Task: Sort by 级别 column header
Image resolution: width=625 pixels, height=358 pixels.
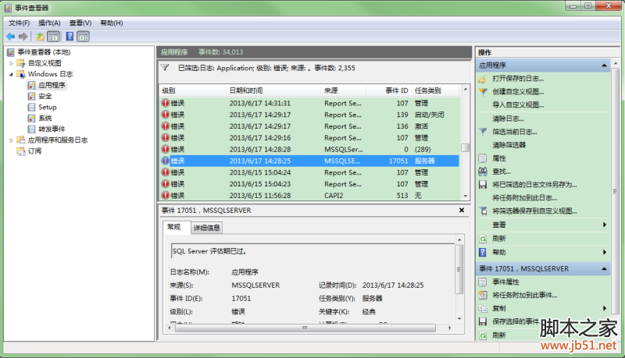Action: (x=193, y=90)
